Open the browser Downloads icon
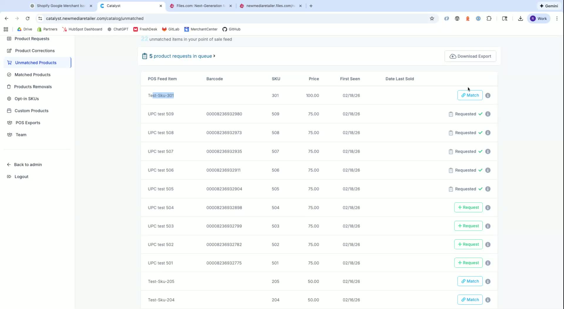Image resolution: width=564 pixels, height=309 pixels. (x=520, y=18)
